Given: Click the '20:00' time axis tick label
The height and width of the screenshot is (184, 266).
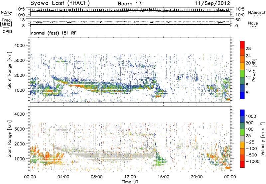Looking at the screenshot, I should [x=197, y=177].
